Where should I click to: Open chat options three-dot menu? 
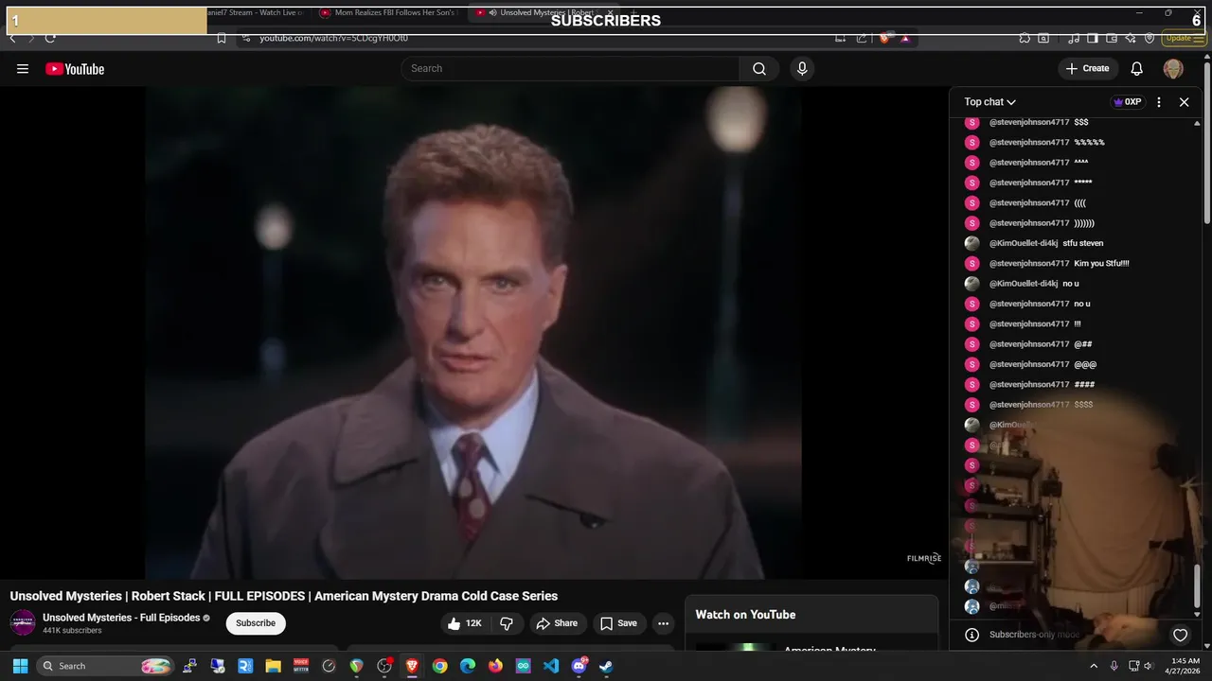[x=1159, y=102]
